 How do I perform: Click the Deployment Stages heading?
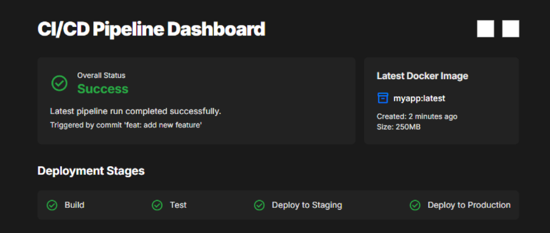[91, 171]
